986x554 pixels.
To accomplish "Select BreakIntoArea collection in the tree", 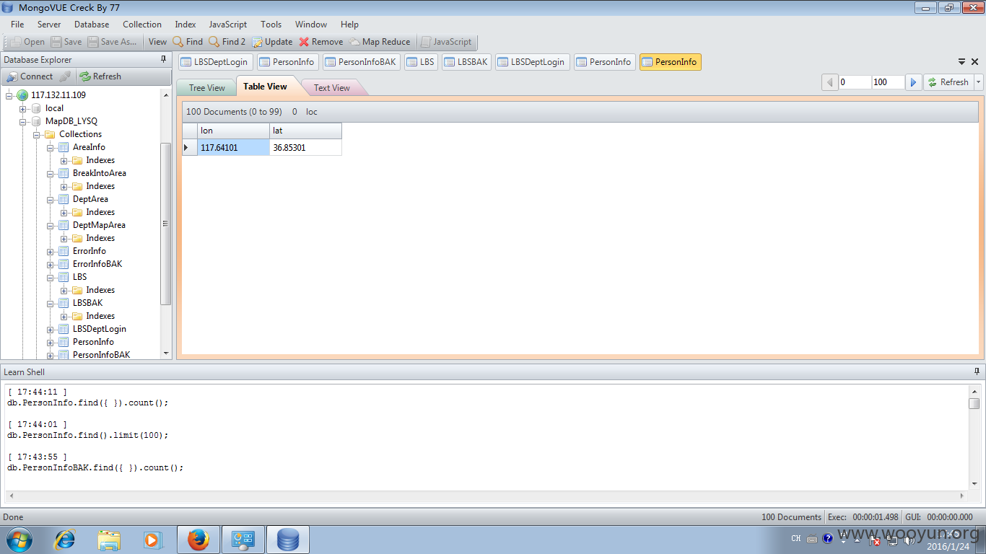I will click(x=99, y=173).
